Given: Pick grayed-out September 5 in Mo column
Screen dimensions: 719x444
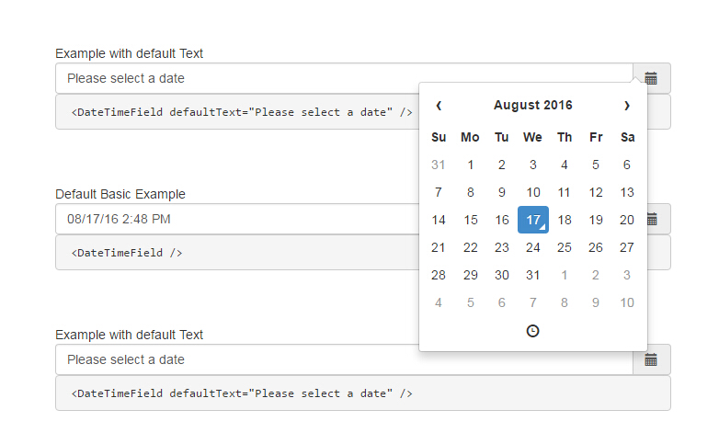Looking at the screenshot, I should [471, 302].
